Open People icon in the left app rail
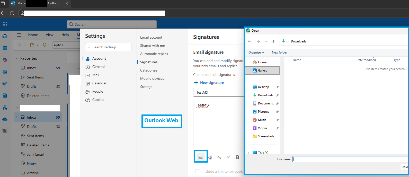Viewport: 409px width, 177px height. click(x=5, y=72)
